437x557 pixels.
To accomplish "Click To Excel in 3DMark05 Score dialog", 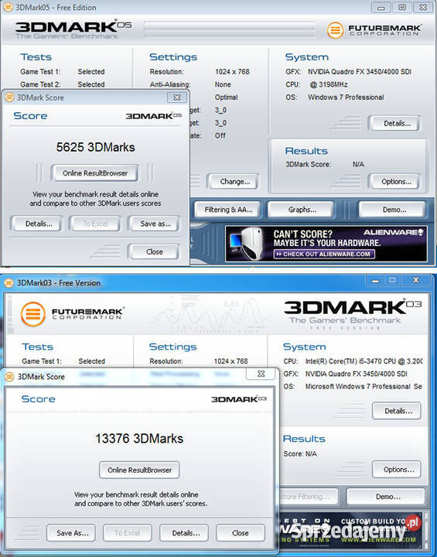I will pyautogui.click(x=95, y=224).
